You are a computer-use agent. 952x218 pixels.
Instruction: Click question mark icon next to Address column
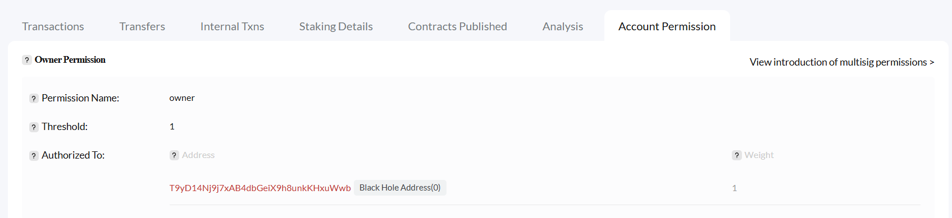[174, 155]
